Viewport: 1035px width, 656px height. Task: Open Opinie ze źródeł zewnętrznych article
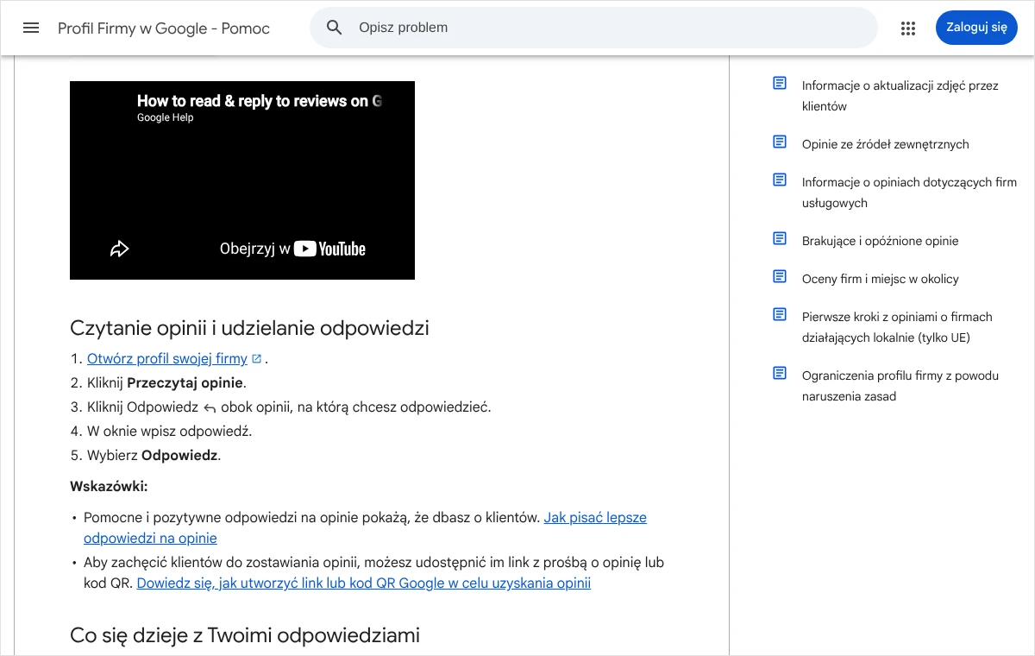click(886, 144)
